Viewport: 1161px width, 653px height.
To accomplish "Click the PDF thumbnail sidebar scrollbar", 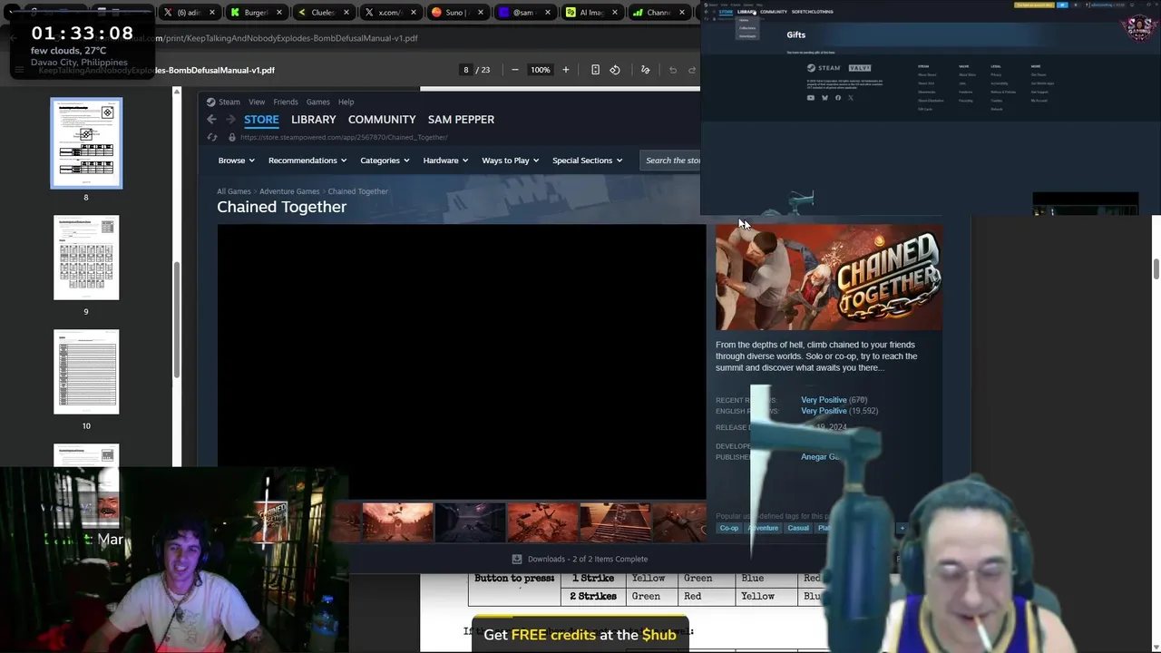I will pos(177,317).
